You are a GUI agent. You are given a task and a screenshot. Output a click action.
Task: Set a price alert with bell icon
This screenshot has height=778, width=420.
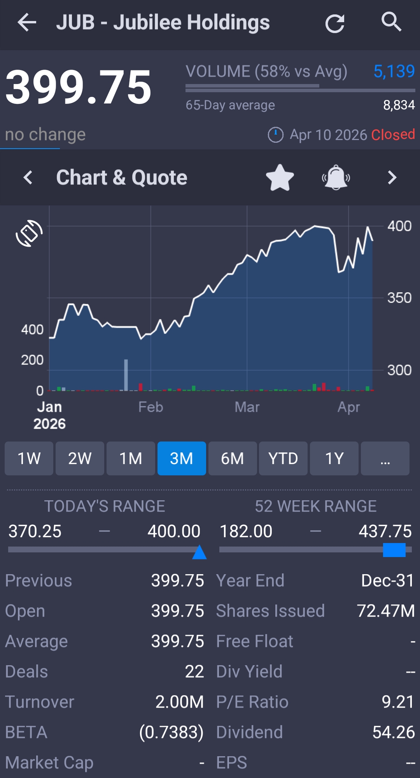click(336, 178)
